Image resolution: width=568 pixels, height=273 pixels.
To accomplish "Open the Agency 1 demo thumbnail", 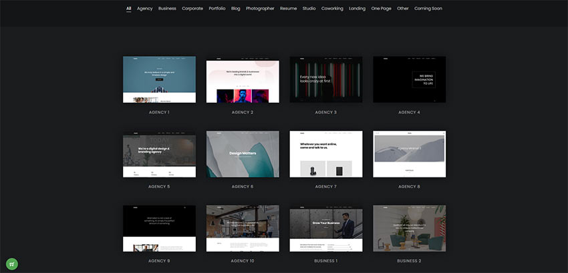I will coord(159,79).
